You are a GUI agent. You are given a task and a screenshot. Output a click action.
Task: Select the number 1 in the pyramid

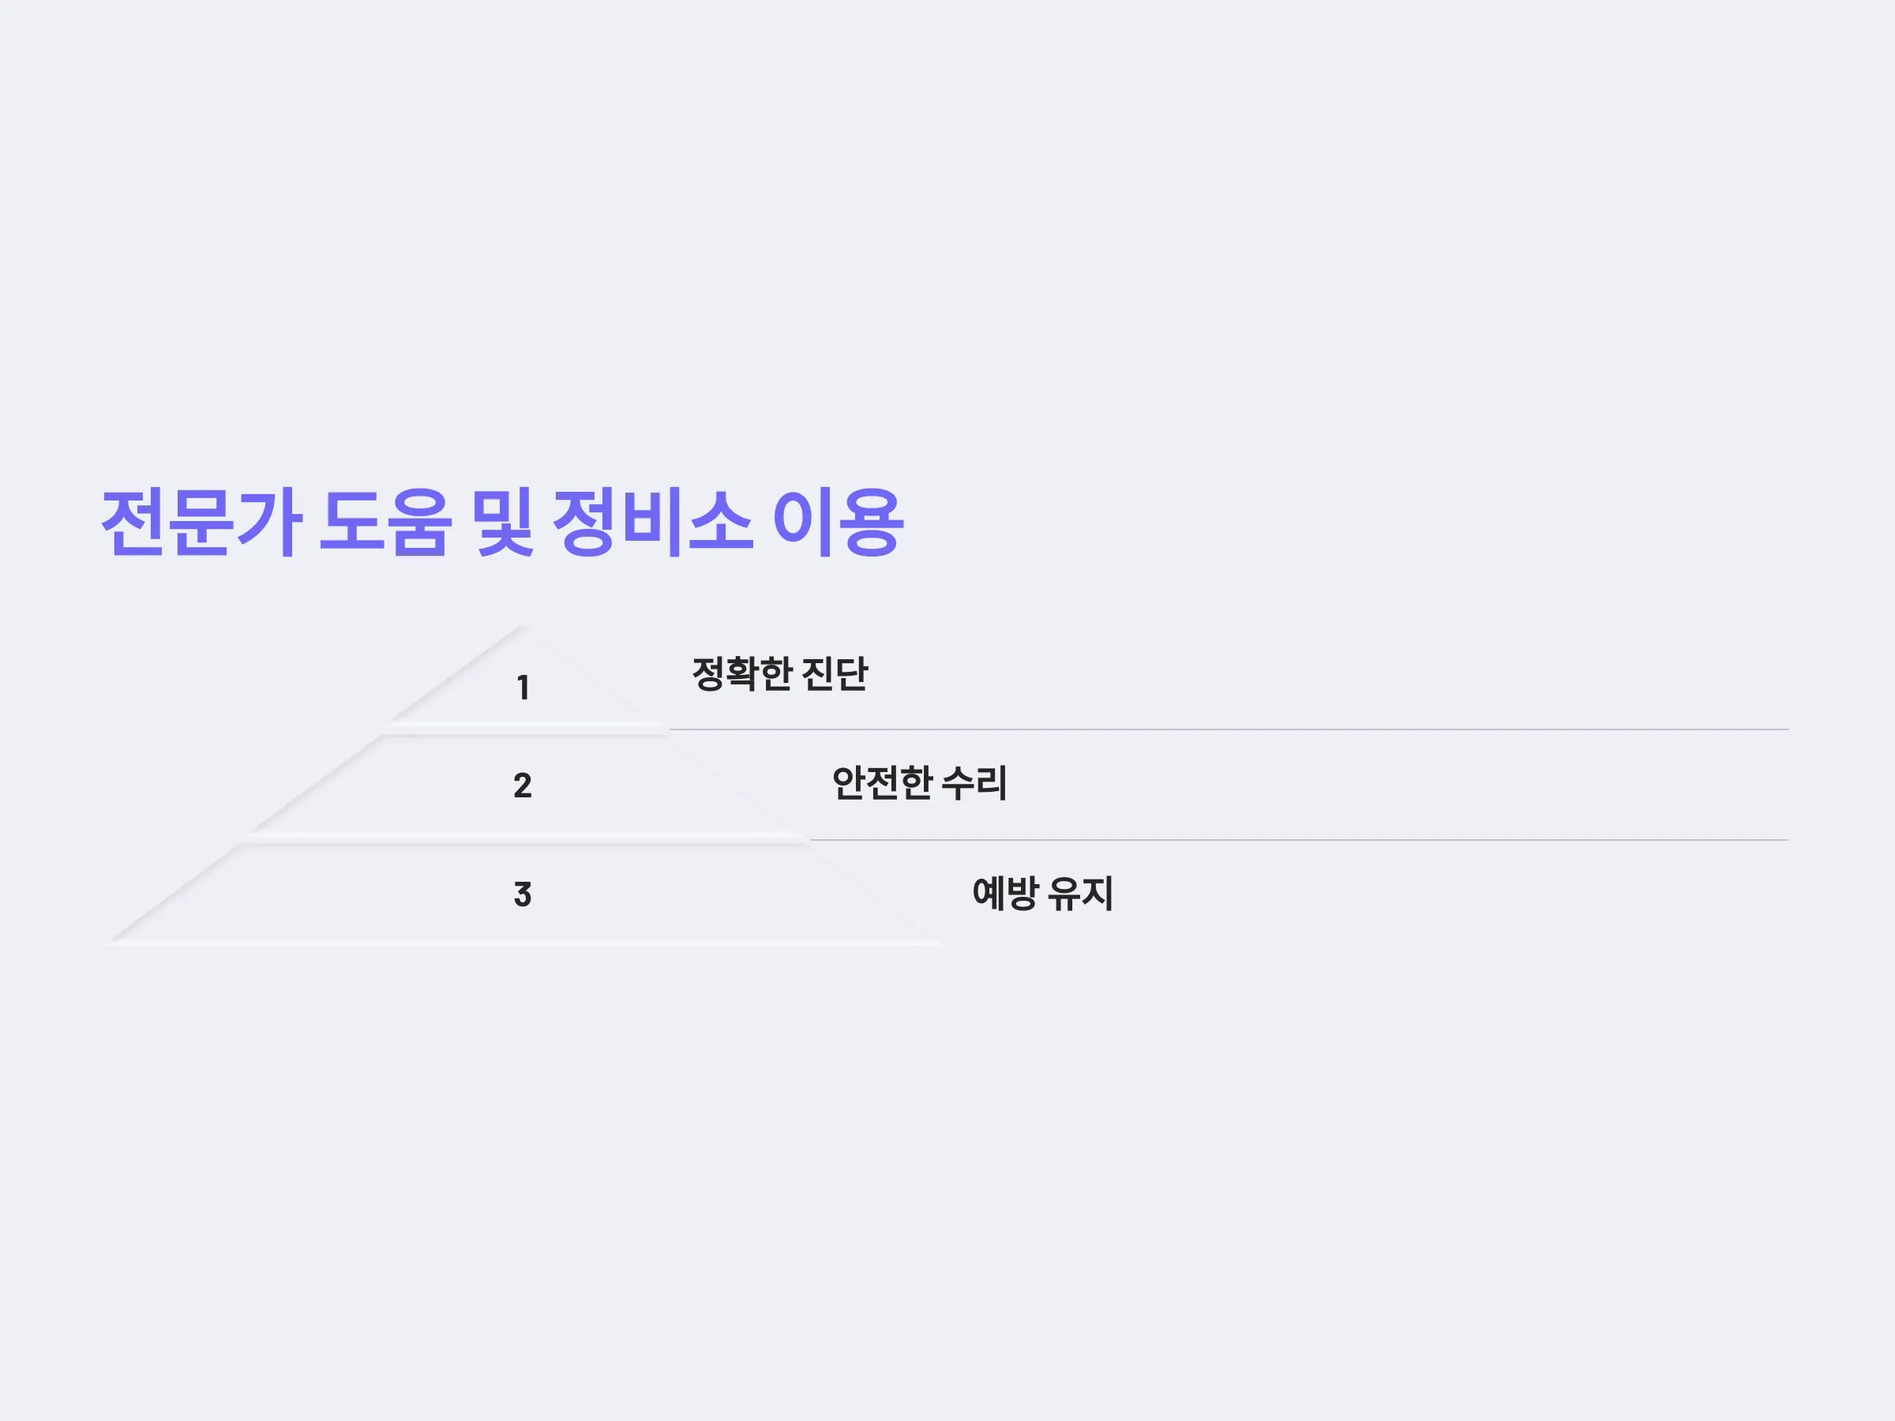click(x=523, y=688)
